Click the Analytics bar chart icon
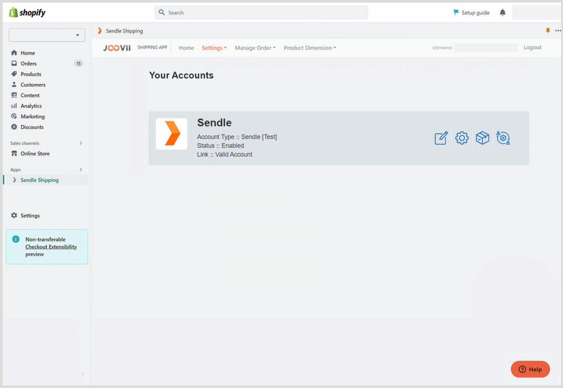This screenshot has height=388, width=563. point(14,106)
